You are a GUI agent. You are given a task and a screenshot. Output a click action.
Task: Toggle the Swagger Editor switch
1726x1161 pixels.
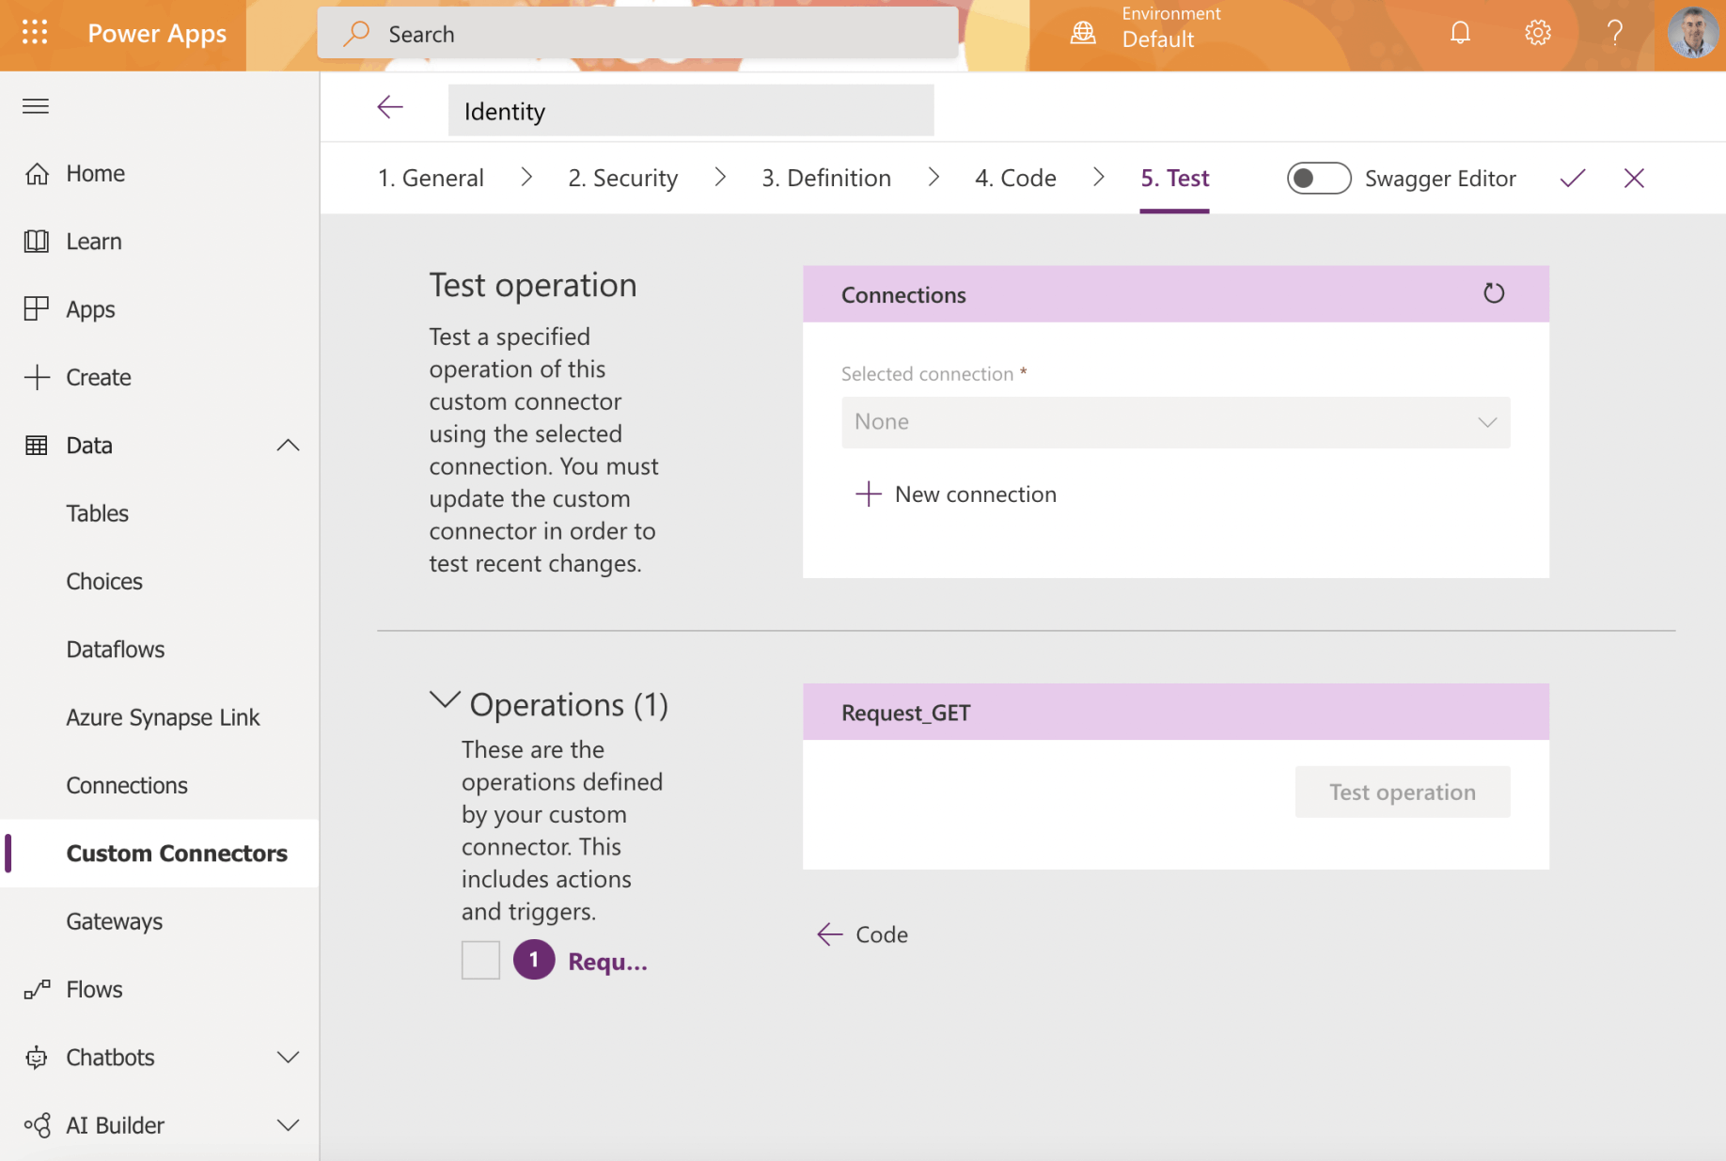(x=1319, y=178)
